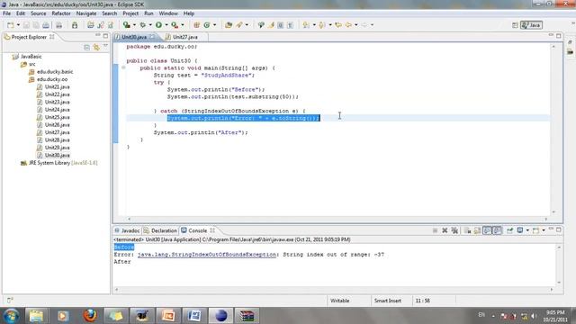Click Remove Launch (X) in Console toolbar
The height and width of the screenshot is (324, 576).
[x=445, y=230]
